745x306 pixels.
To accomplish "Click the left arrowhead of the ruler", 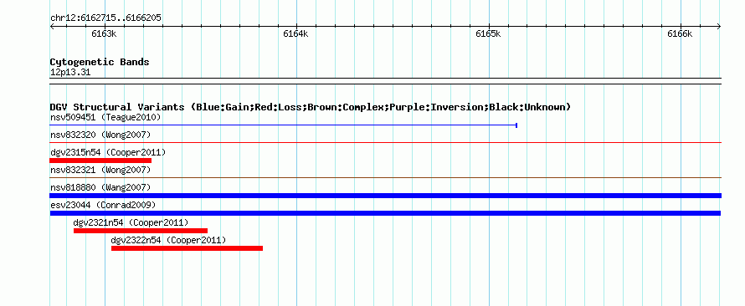I will (x=52, y=27).
